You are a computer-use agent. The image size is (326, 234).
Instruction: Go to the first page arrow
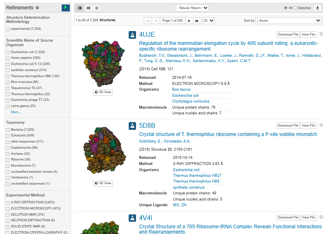click(x=148, y=20)
